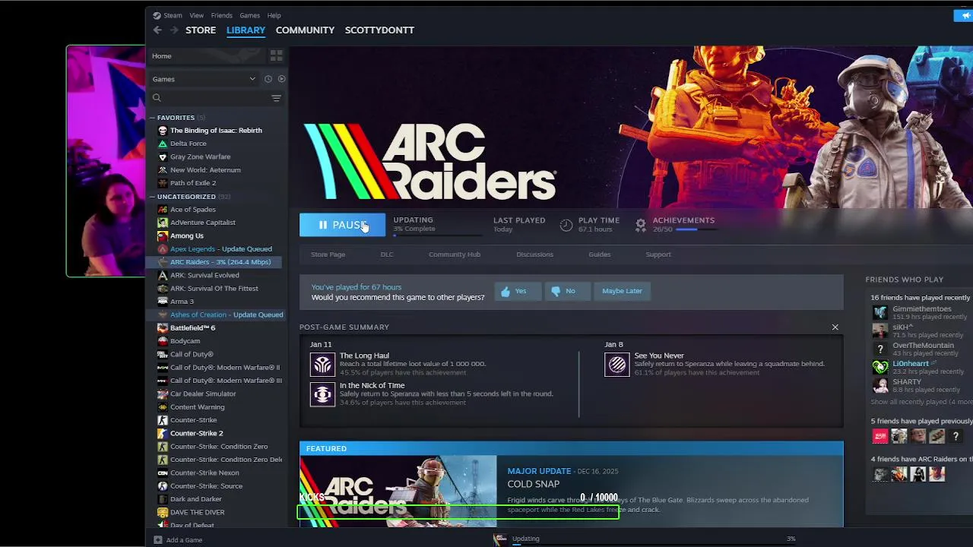
Task: Click the Add a Game plus icon
Action: pyautogui.click(x=157, y=540)
